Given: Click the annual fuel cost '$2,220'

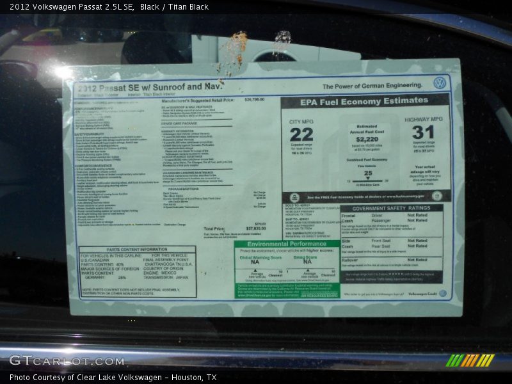Looking at the screenshot, I should click(x=367, y=140).
